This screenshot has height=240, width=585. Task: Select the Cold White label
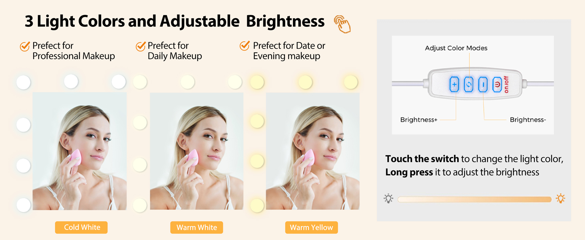tap(82, 228)
